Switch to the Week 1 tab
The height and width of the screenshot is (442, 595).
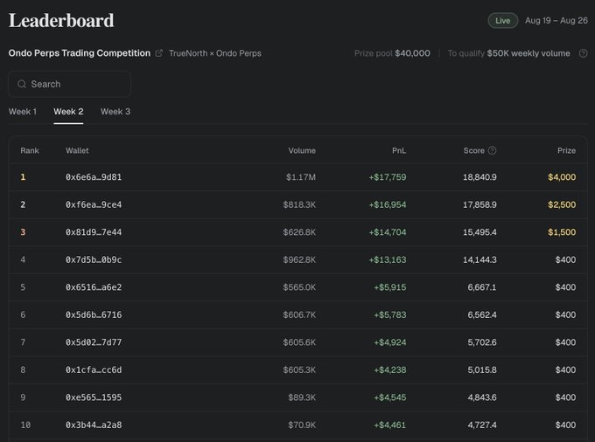(x=23, y=111)
